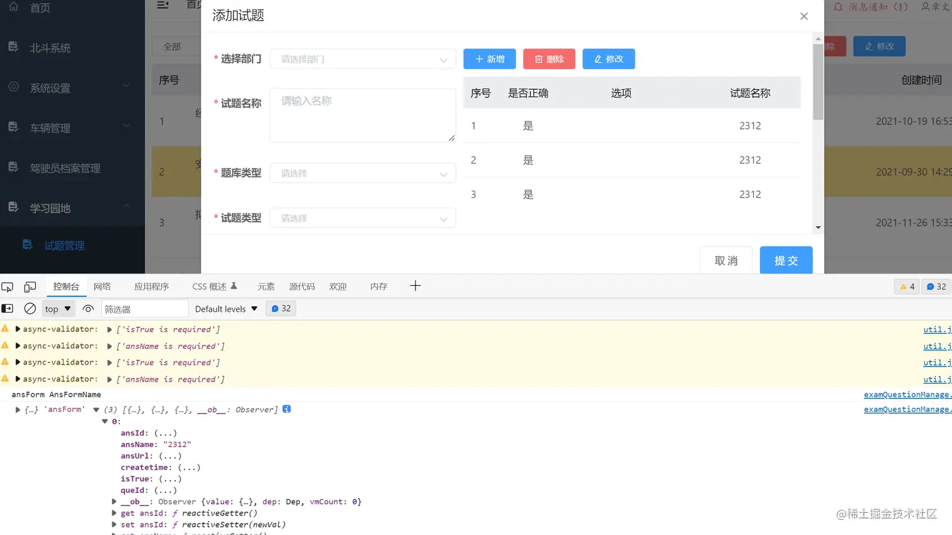Click the warnings count 4 badge

(907, 287)
